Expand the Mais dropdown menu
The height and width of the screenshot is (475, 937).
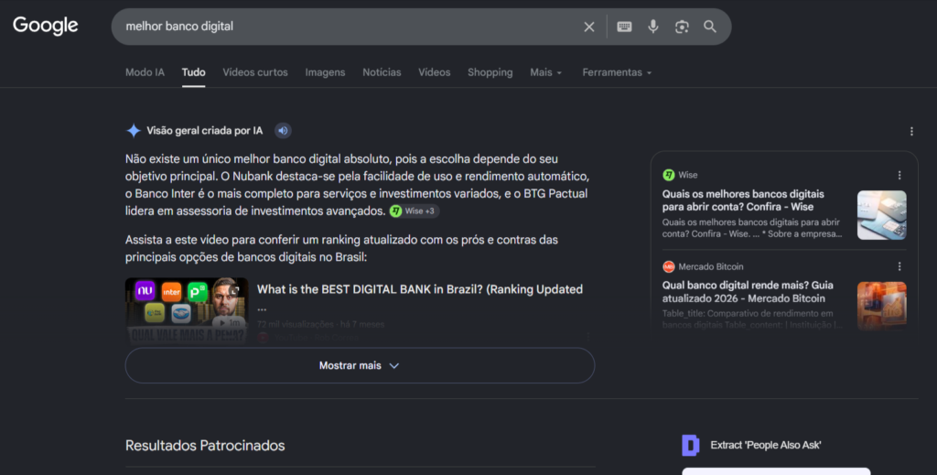pos(545,72)
